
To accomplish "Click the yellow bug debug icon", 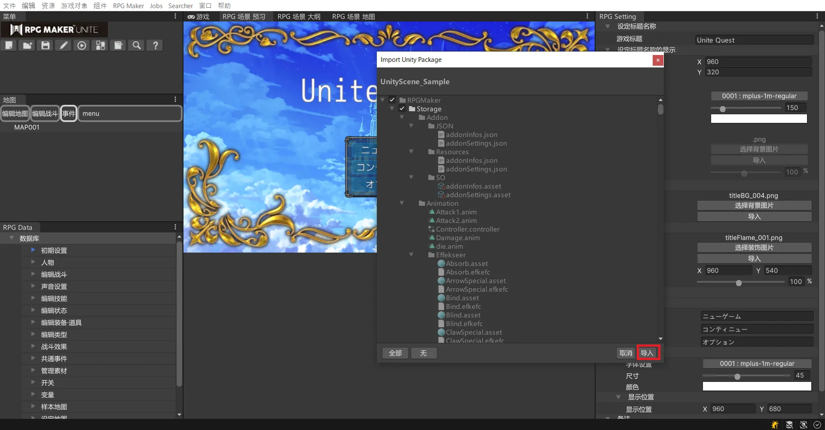I will [x=775, y=424].
